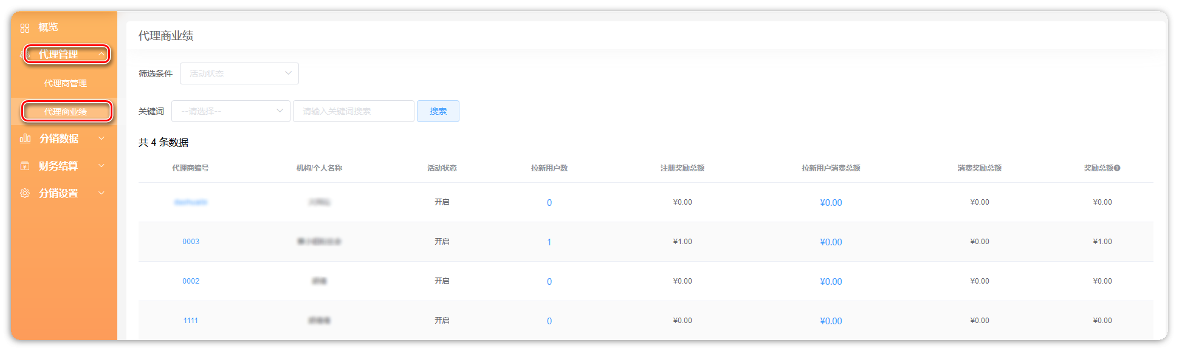Open agent number 1111 link

pyautogui.click(x=191, y=321)
